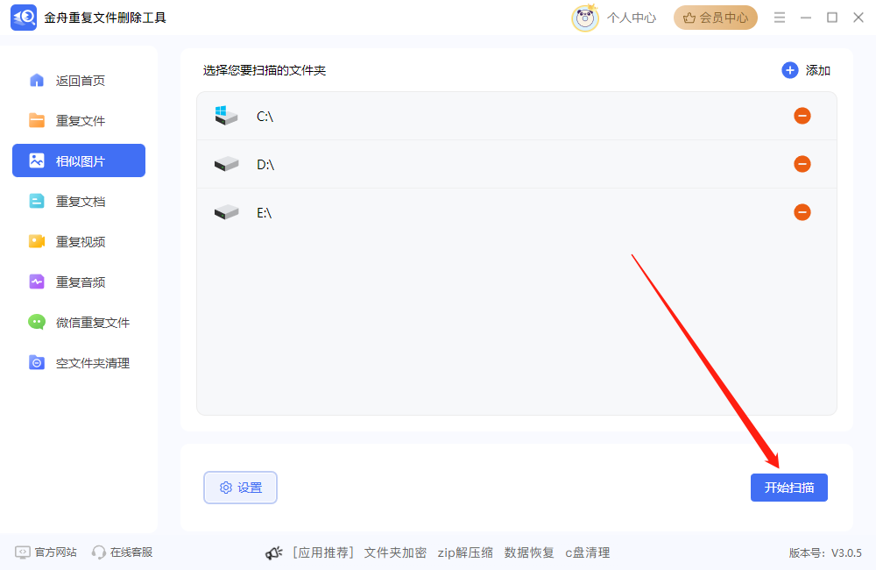Click the 添加 label

point(817,70)
